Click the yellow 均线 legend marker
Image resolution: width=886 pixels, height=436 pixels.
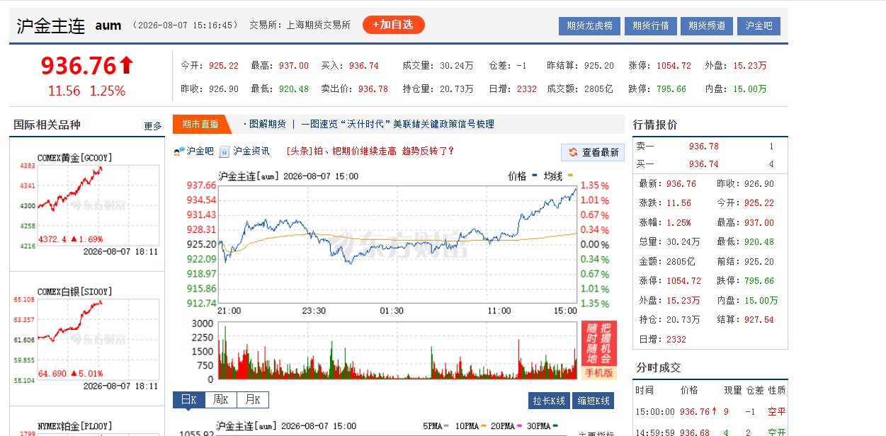570,176
